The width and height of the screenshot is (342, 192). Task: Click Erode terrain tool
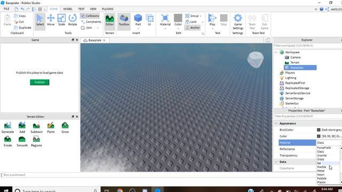[x=7, y=141]
